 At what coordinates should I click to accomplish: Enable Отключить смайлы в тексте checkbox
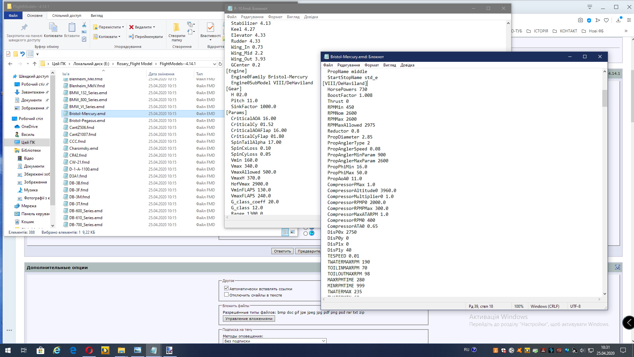pyautogui.click(x=226, y=295)
